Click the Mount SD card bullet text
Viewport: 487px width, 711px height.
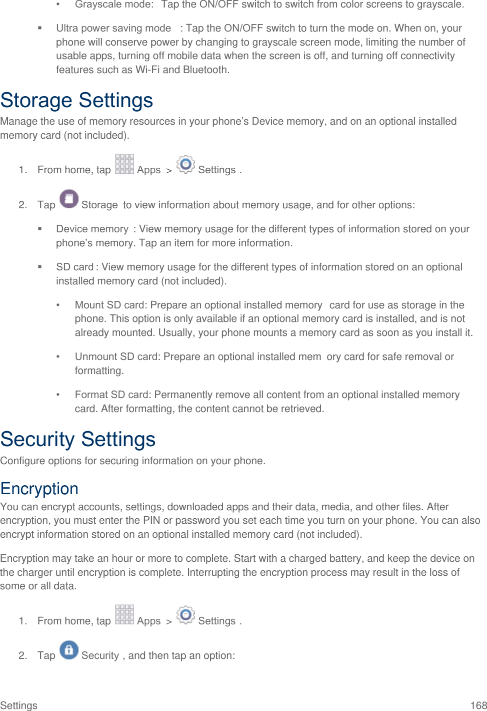coord(111,305)
